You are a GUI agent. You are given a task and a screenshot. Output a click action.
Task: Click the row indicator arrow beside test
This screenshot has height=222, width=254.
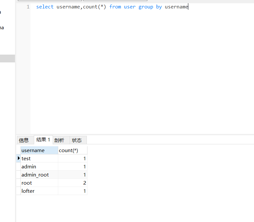click(19, 158)
